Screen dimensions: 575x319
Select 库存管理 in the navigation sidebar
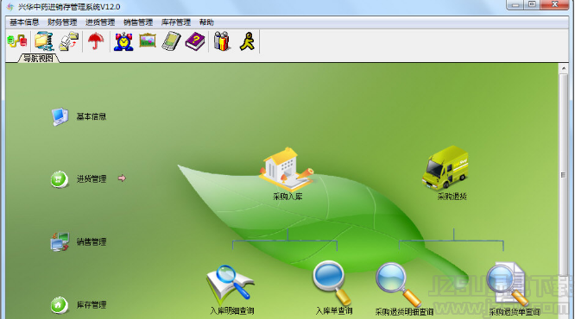coord(92,304)
